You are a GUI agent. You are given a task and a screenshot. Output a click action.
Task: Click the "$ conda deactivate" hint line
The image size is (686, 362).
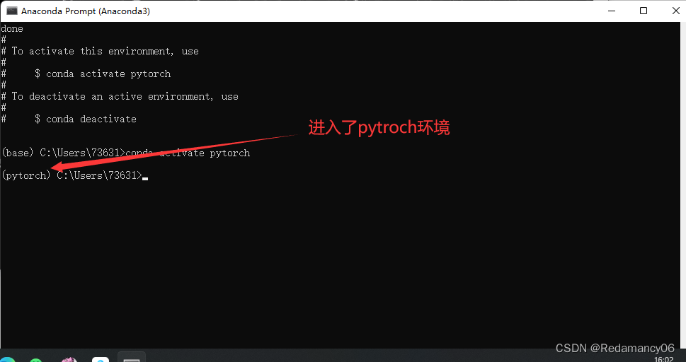coord(86,119)
